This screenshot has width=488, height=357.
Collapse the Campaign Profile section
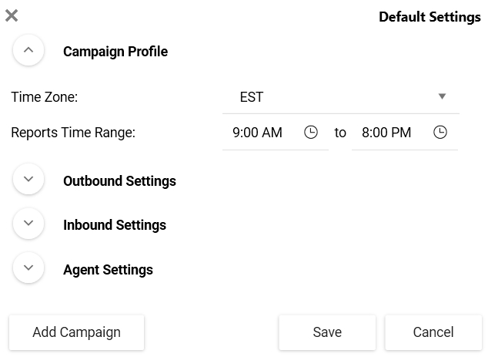pos(28,50)
